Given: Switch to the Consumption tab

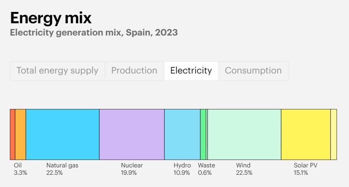Looking at the screenshot, I should [253, 71].
